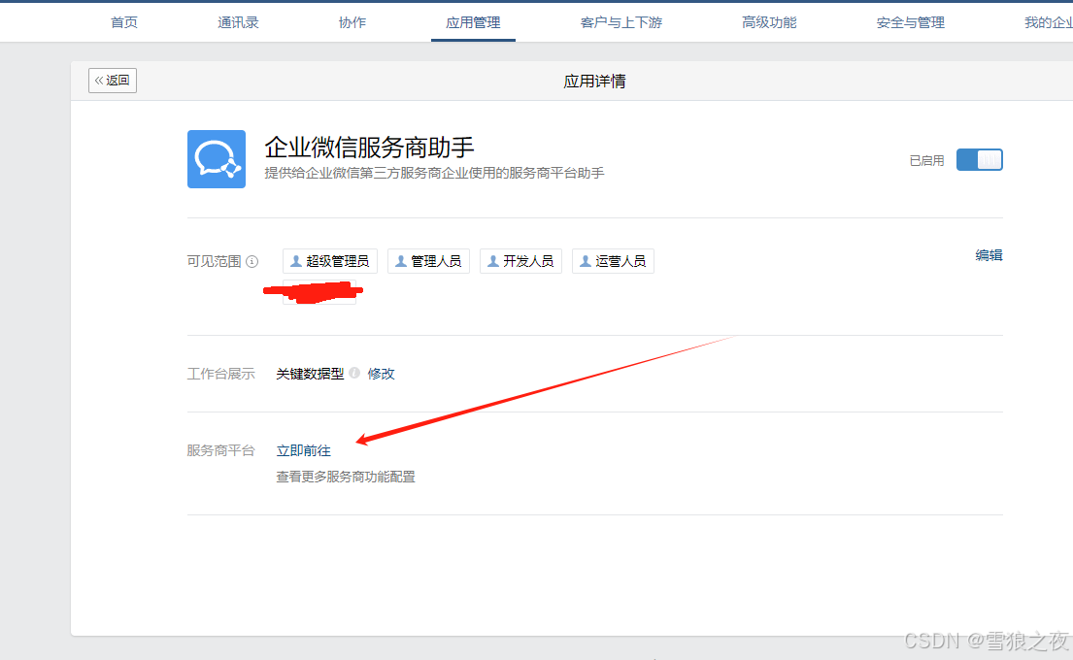Select the 管理人员 tag
This screenshot has width=1073, height=660.
tap(428, 261)
